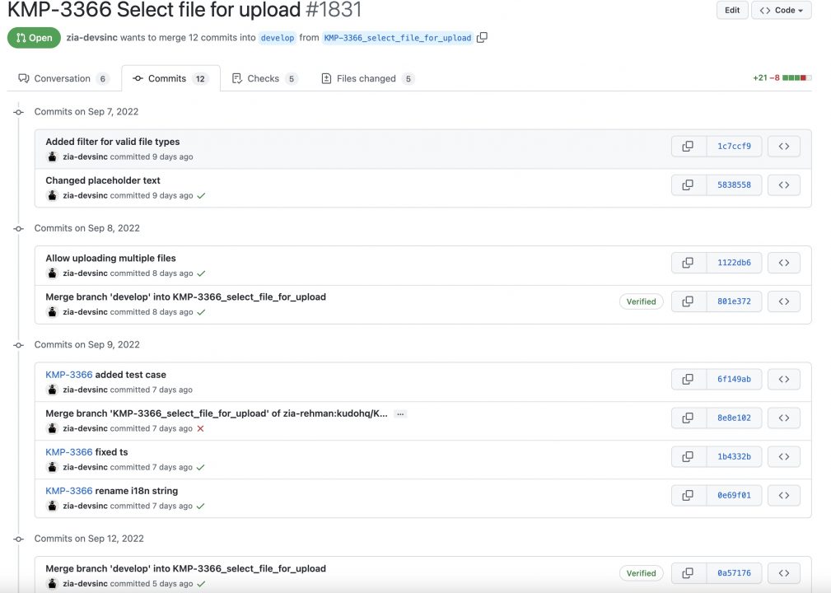Image resolution: width=831 pixels, height=593 pixels.
Task: Copy full SHA of commit 1c7ccf9
Action: (688, 146)
